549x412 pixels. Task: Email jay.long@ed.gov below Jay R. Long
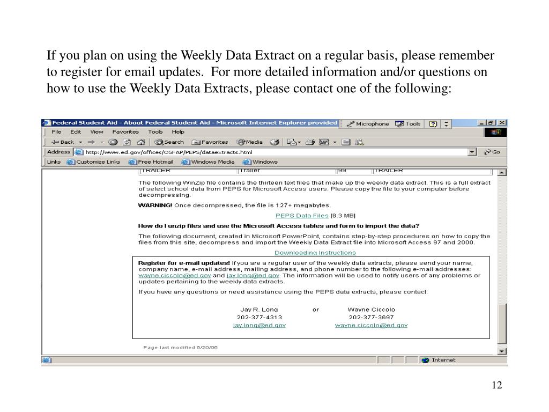tap(259, 326)
